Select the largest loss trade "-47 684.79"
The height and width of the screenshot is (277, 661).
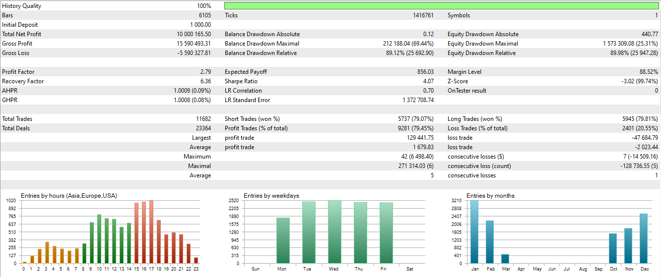[645, 138]
